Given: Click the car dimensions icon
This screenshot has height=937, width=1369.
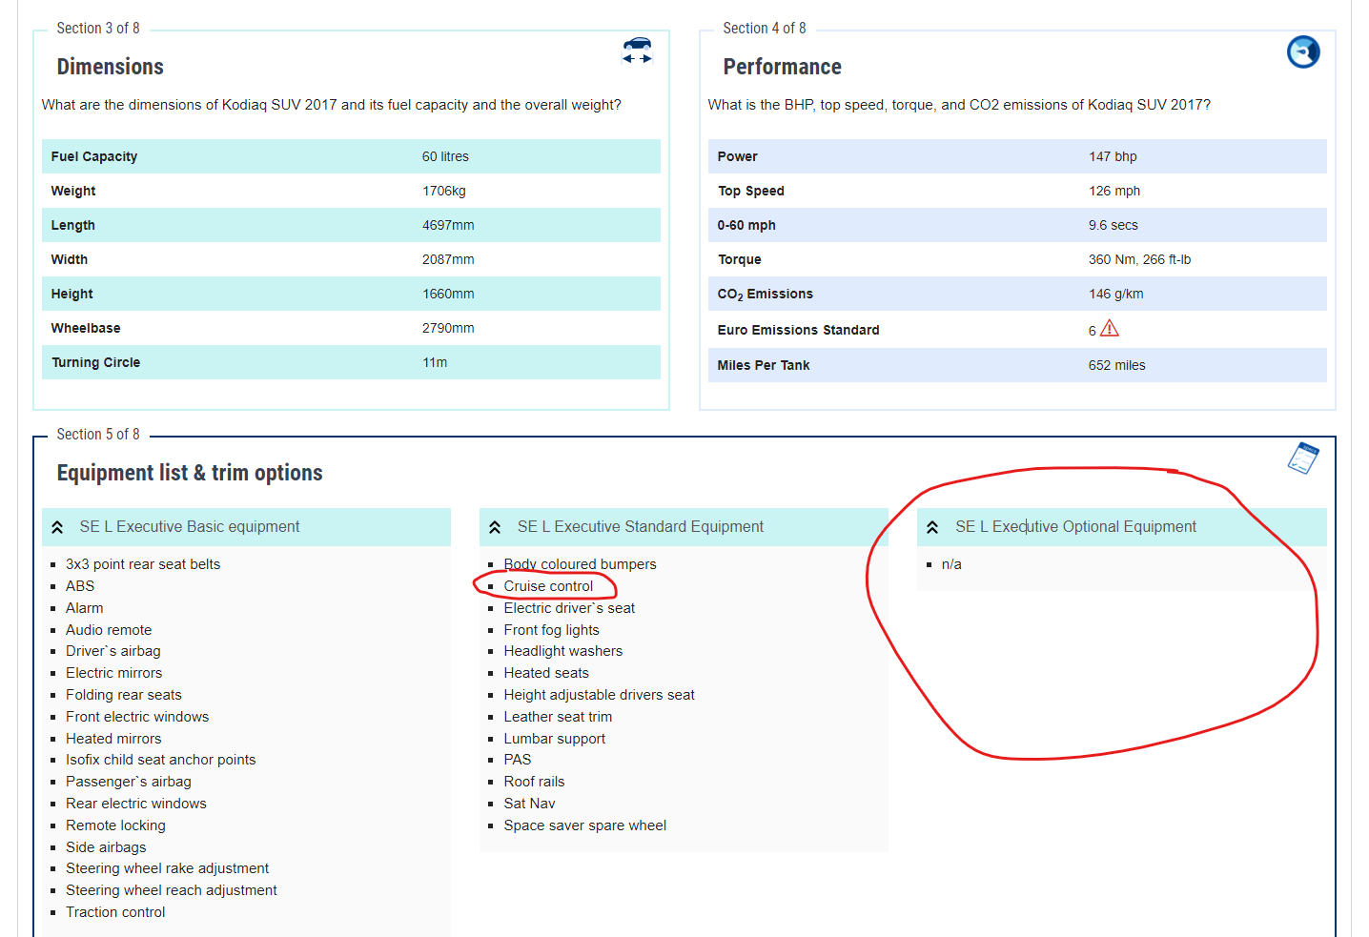Looking at the screenshot, I should point(637,50).
